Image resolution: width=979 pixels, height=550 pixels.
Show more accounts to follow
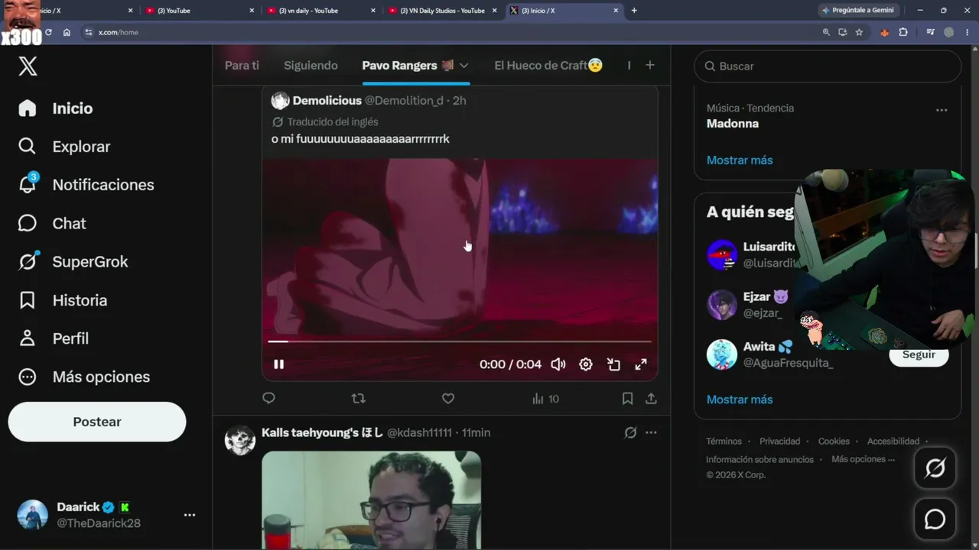point(740,400)
